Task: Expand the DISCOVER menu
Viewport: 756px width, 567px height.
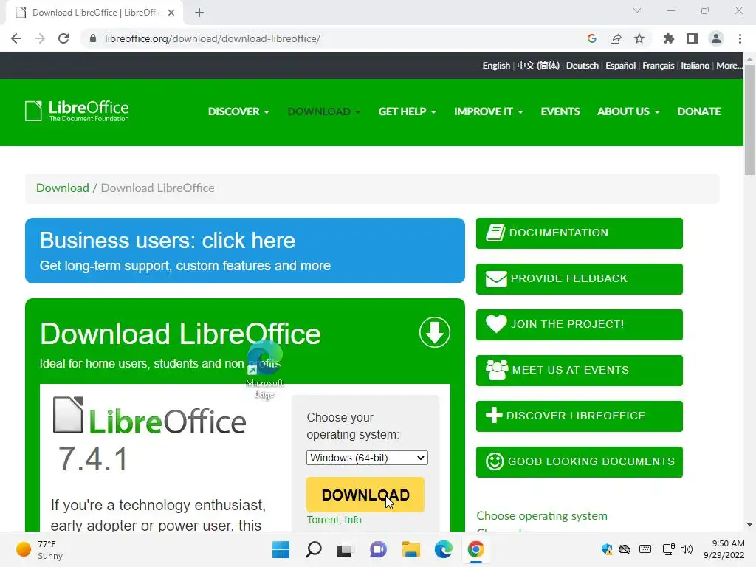Action: 238,111
